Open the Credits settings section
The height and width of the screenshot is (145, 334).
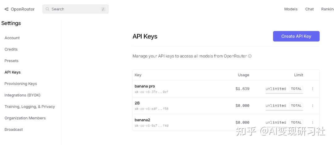pos(11,49)
